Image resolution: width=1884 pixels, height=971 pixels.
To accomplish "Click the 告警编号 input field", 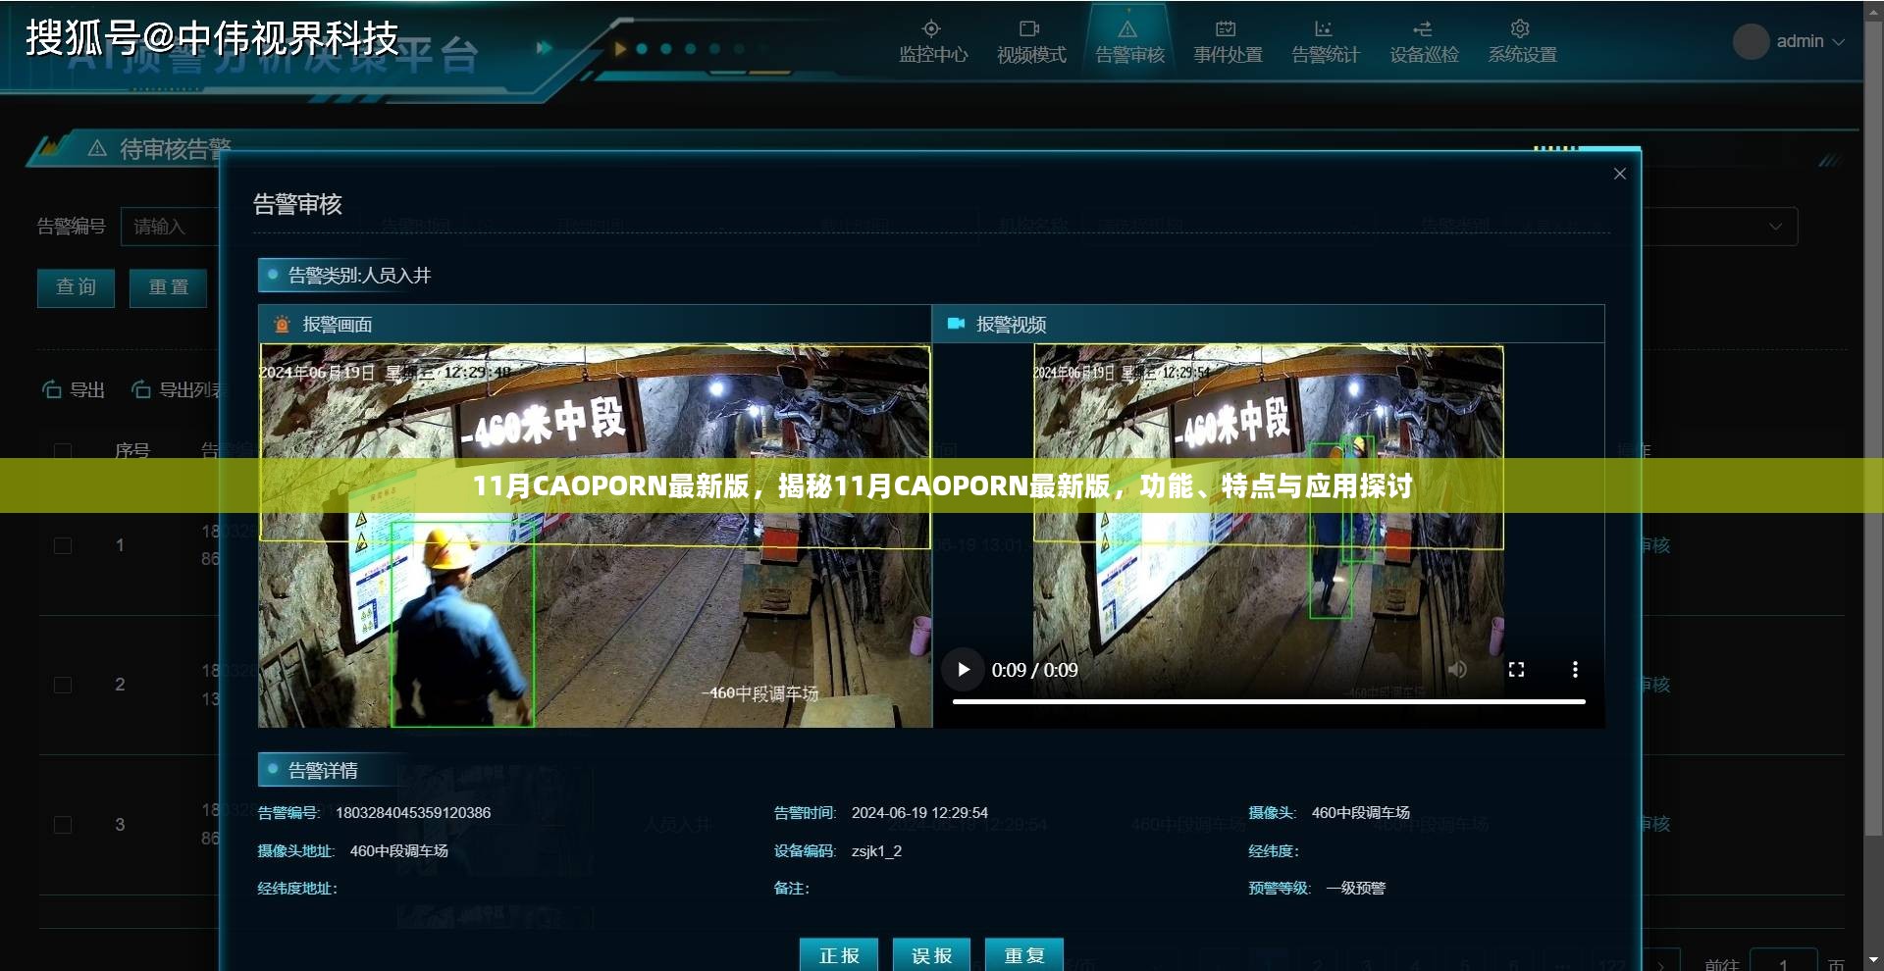I will [x=171, y=227].
